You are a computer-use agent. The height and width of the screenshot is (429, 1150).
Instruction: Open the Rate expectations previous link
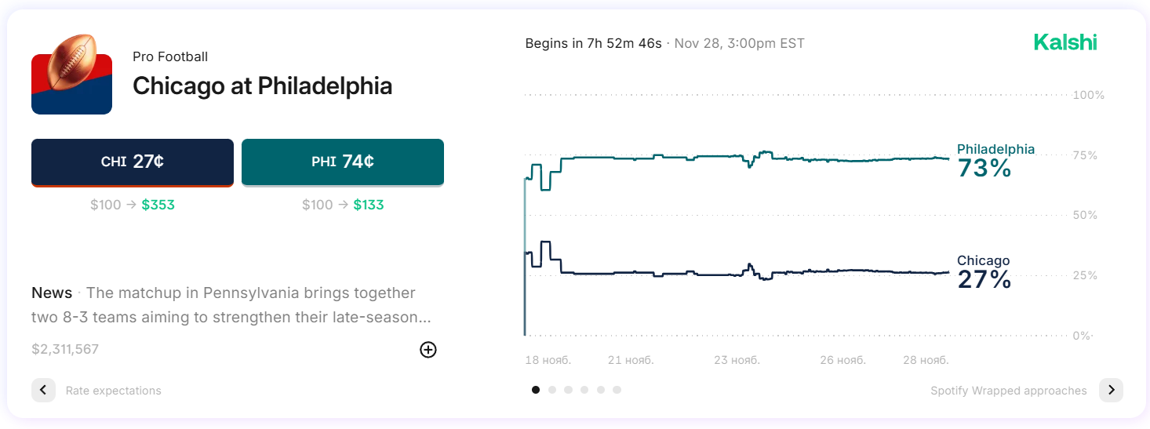(x=113, y=391)
